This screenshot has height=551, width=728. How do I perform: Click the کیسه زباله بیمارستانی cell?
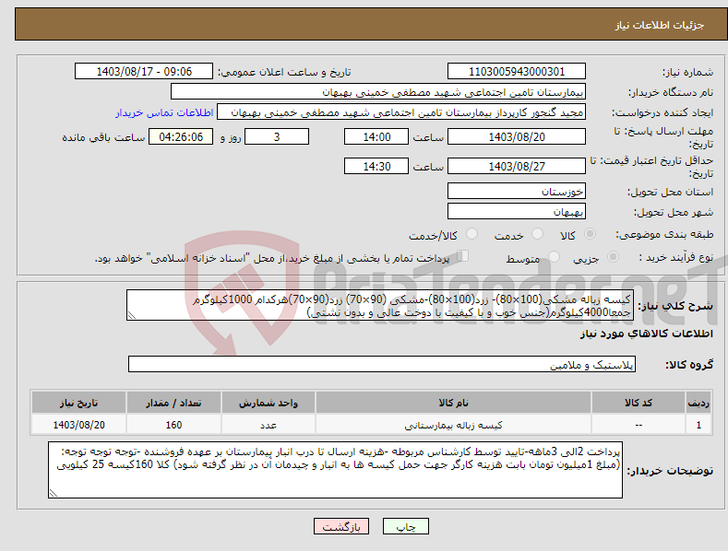453,425
